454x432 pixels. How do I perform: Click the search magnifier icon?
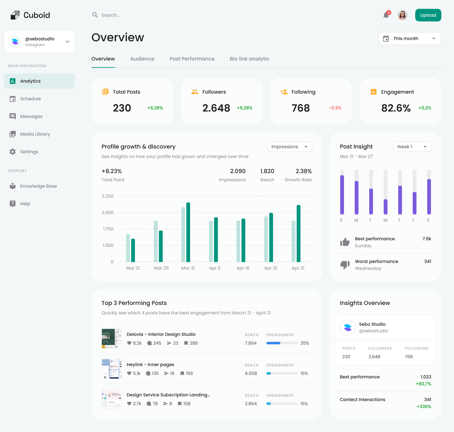click(95, 15)
